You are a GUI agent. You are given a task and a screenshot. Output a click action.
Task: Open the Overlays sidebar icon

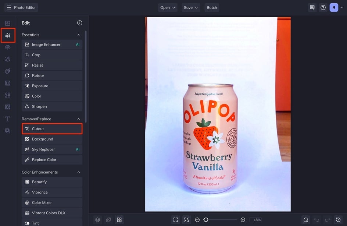7,107
